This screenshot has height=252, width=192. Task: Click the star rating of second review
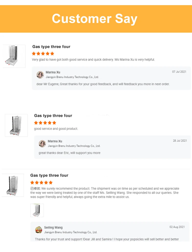click(x=45, y=123)
